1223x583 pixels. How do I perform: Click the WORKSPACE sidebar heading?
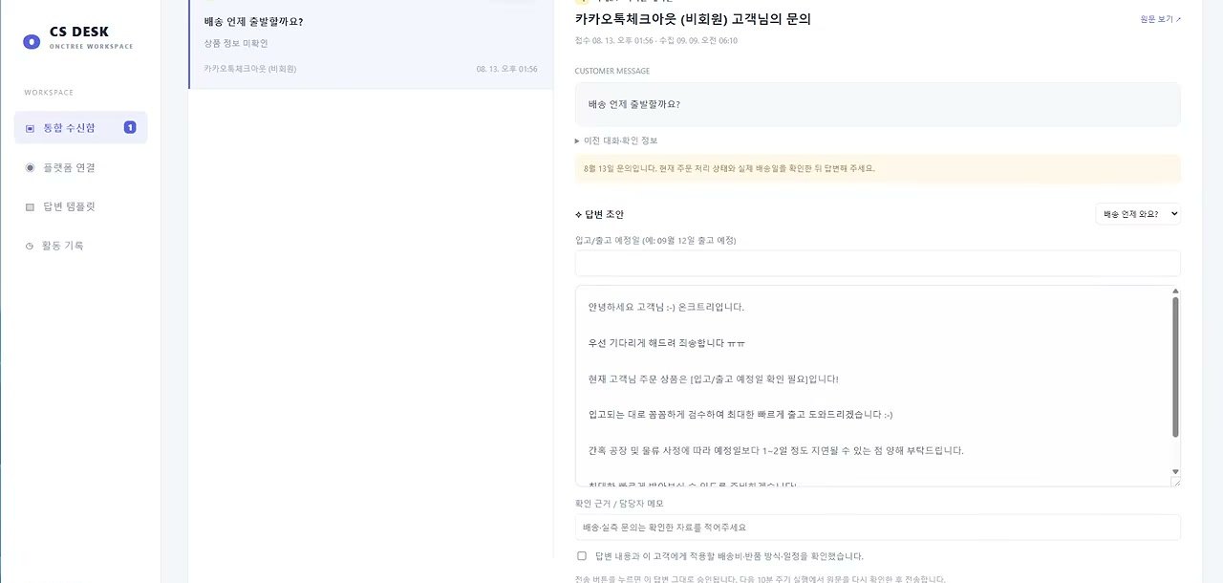[x=49, y=93]
